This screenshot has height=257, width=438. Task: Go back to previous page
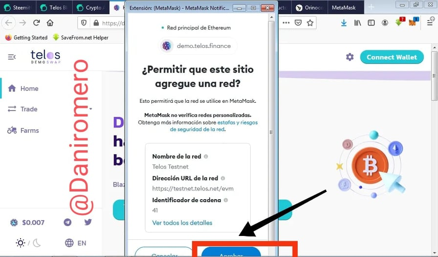click(x=9, y=23)
